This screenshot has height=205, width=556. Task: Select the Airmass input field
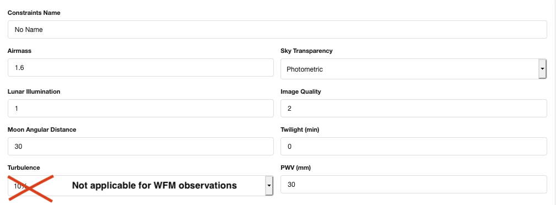click(x=141, y=67)
